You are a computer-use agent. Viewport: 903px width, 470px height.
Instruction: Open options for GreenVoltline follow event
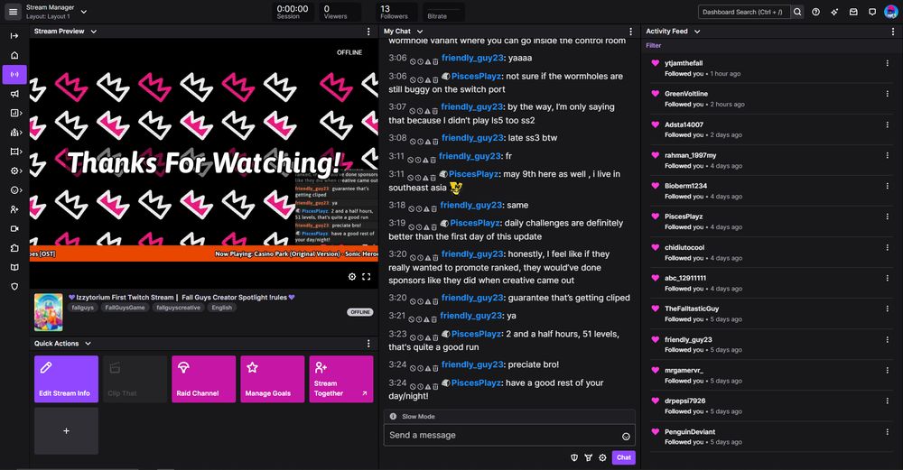[888, 94]
